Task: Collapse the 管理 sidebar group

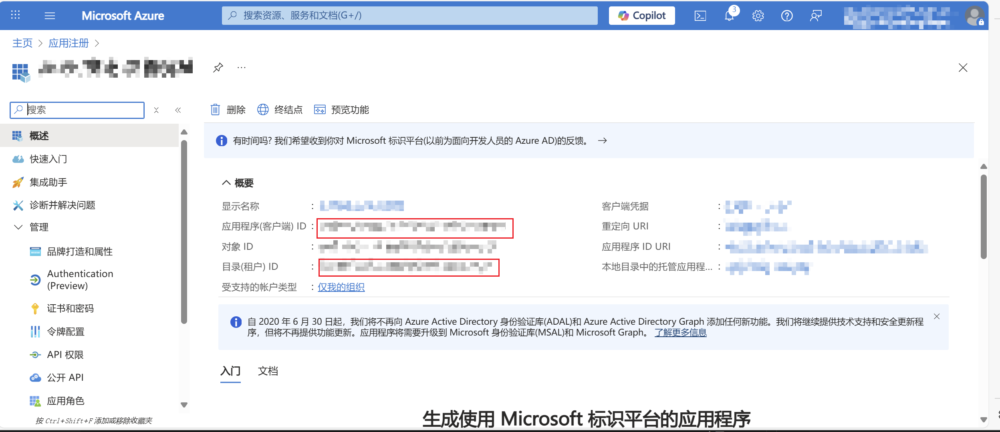Action: click(x=18, y=227)
